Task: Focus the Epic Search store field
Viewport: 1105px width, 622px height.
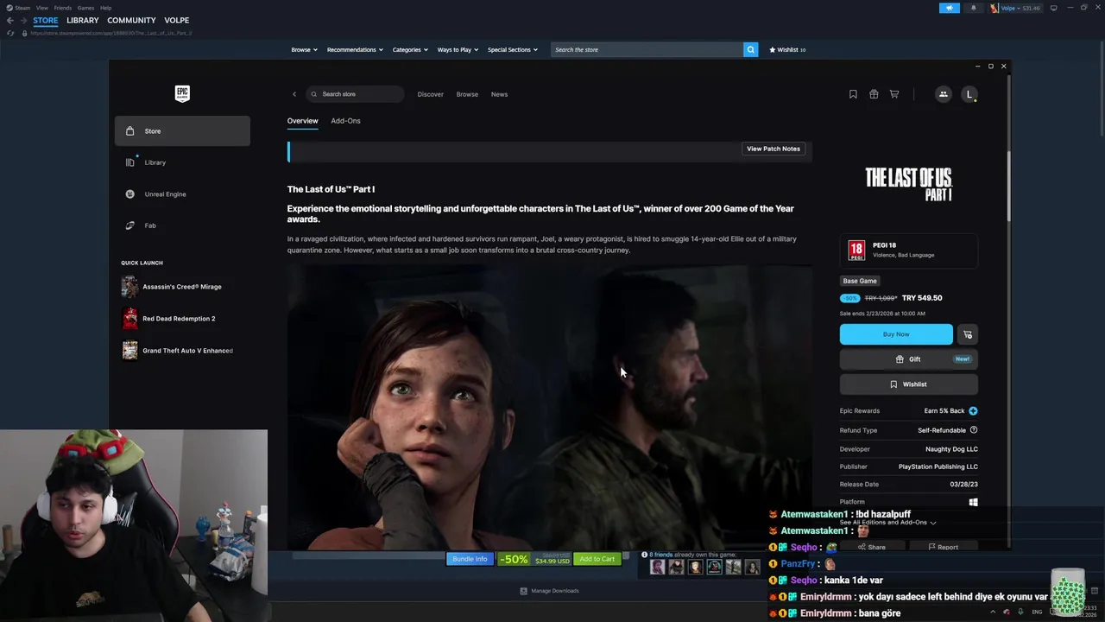Action: coord(356,94)
